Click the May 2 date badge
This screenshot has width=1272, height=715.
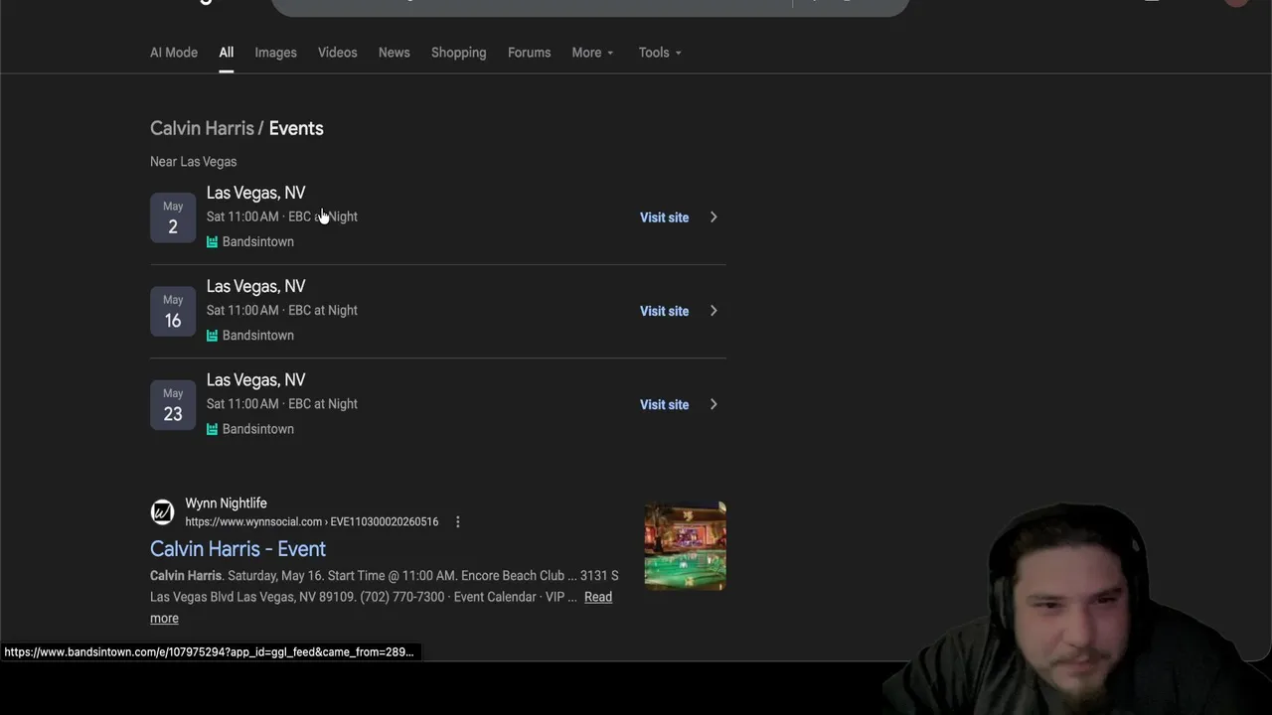[173, 217]
